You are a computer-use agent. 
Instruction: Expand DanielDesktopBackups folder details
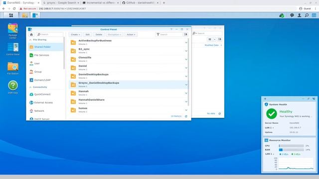tap(186, 76)
